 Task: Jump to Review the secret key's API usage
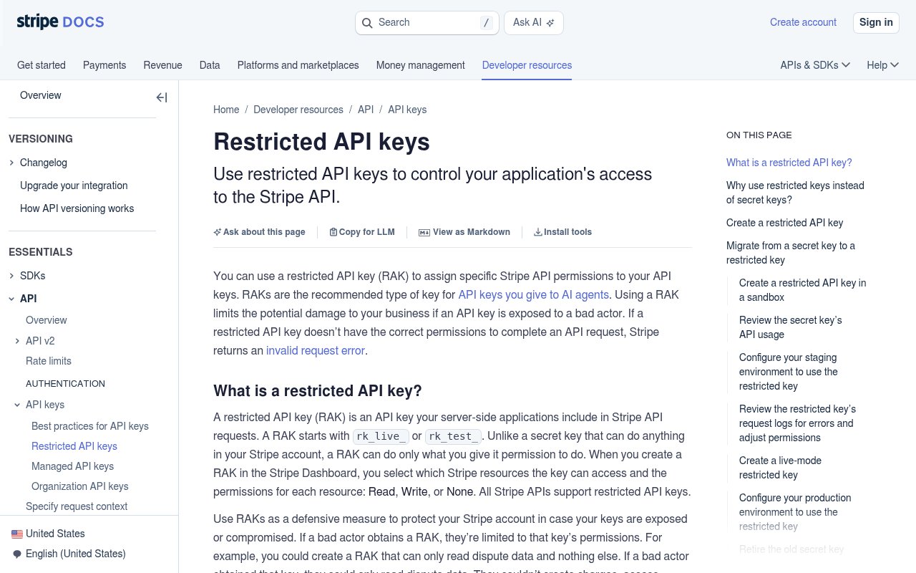790,327
